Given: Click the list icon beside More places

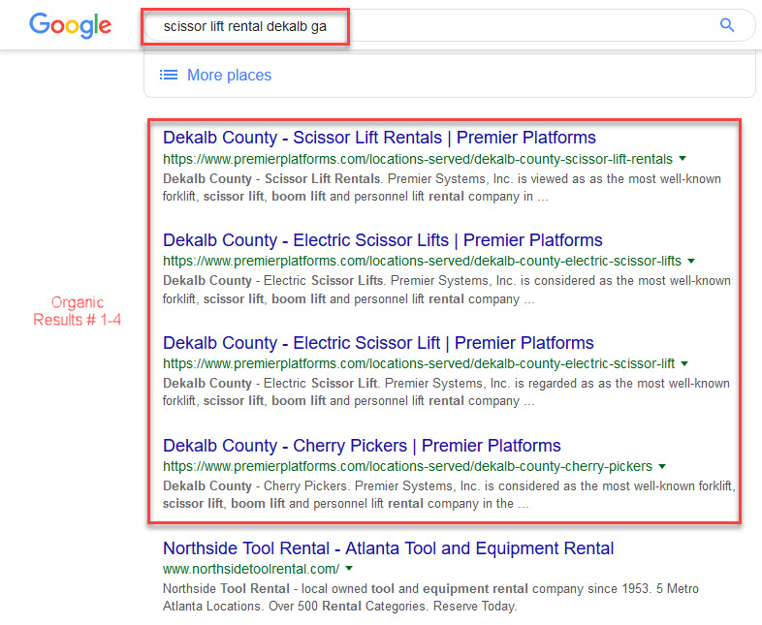Looking at the screenshot, I should (x=169, y=75).
